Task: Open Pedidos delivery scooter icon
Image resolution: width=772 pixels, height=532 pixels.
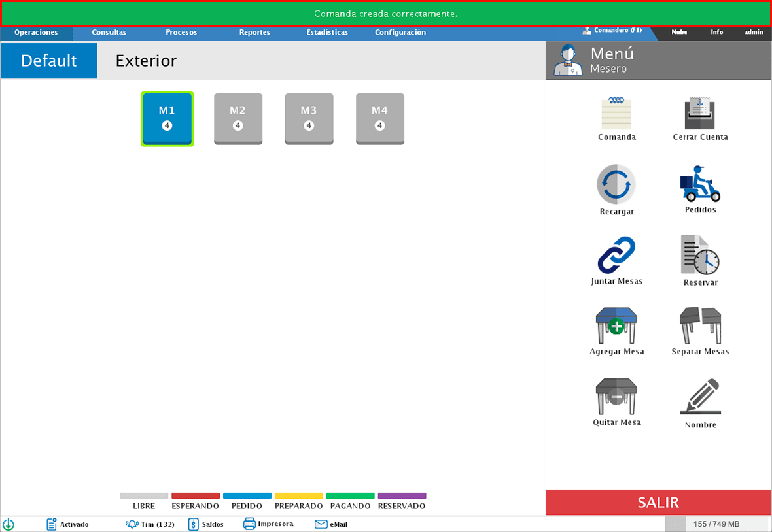Action: 699,184
